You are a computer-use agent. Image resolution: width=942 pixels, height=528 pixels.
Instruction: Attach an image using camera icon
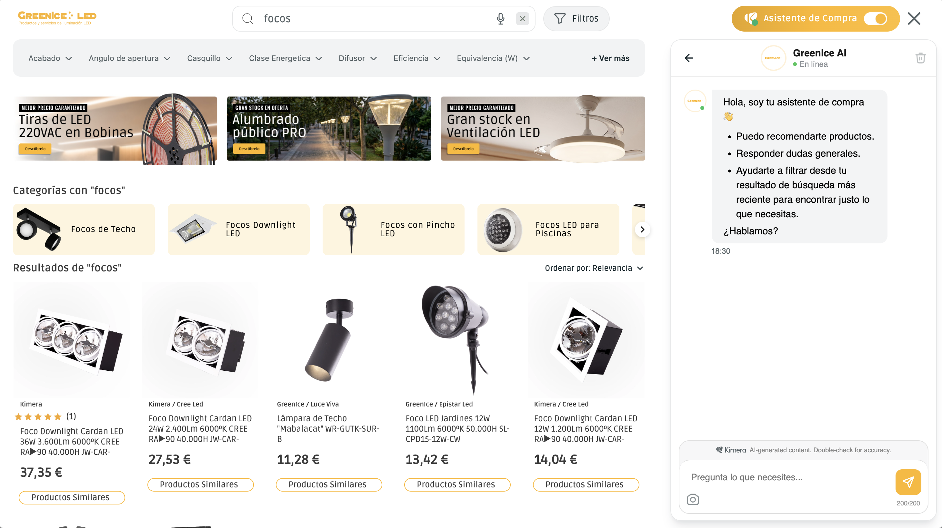coord(693,499)
